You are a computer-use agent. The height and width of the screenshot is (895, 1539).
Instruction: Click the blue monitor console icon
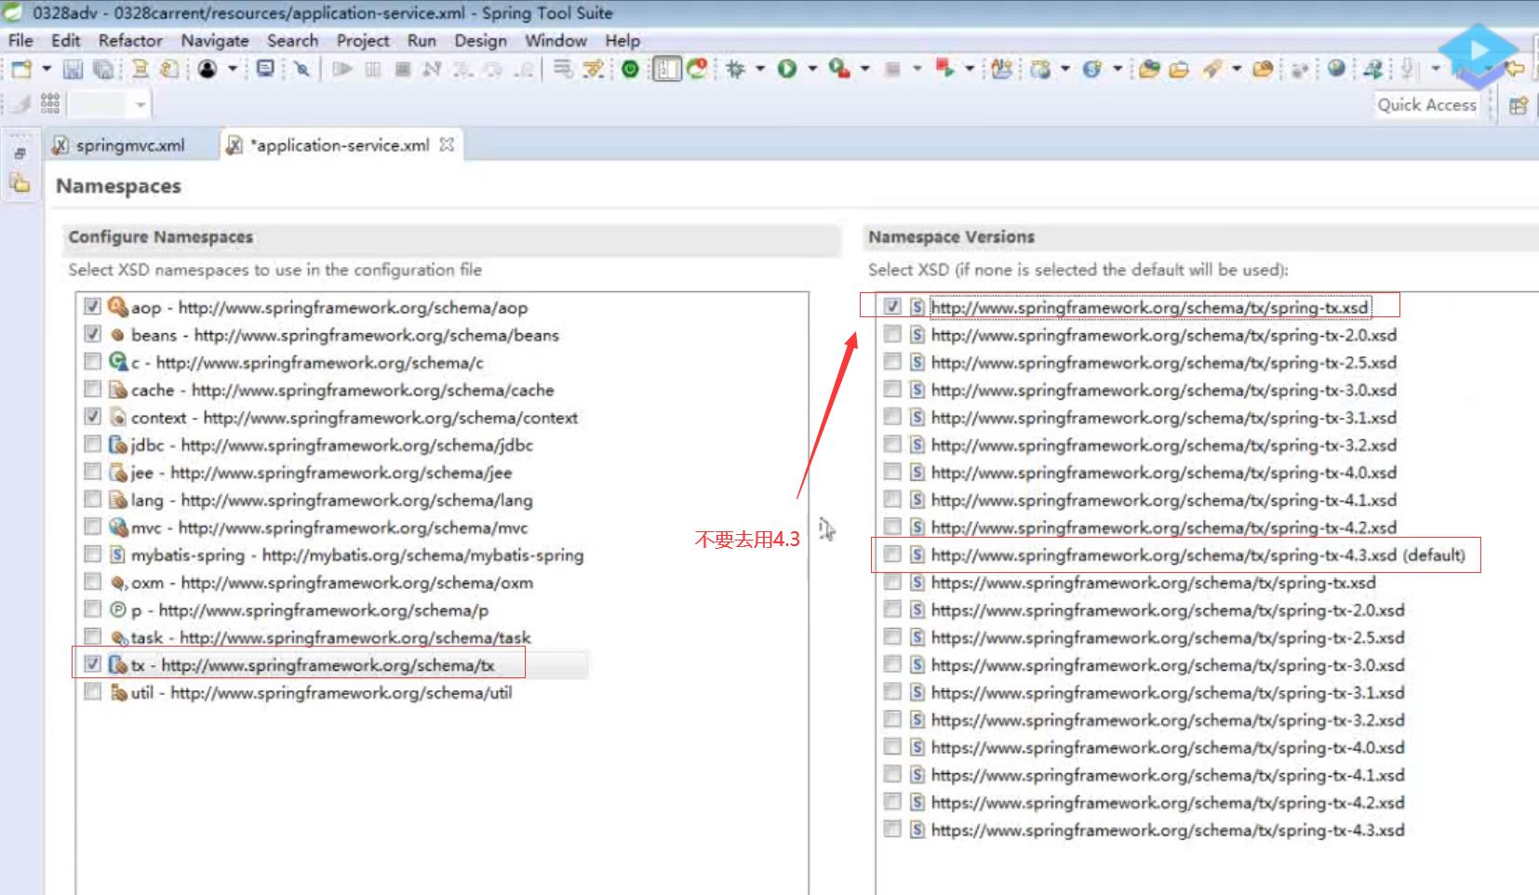(x=265, y=69)
